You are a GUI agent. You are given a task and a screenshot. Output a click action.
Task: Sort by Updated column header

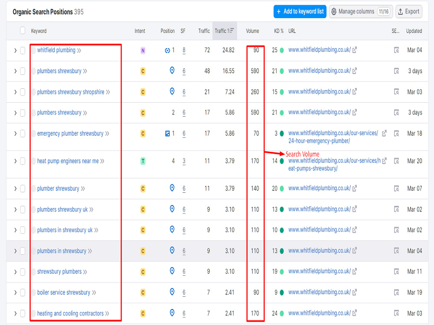(x=414, y=31)
